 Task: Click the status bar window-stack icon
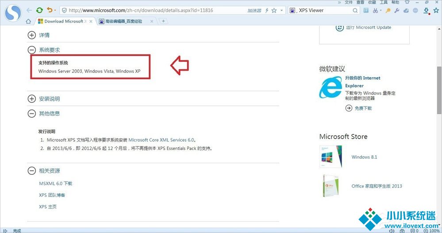[403, 231]
